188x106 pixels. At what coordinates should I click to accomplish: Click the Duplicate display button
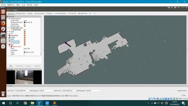20,66
